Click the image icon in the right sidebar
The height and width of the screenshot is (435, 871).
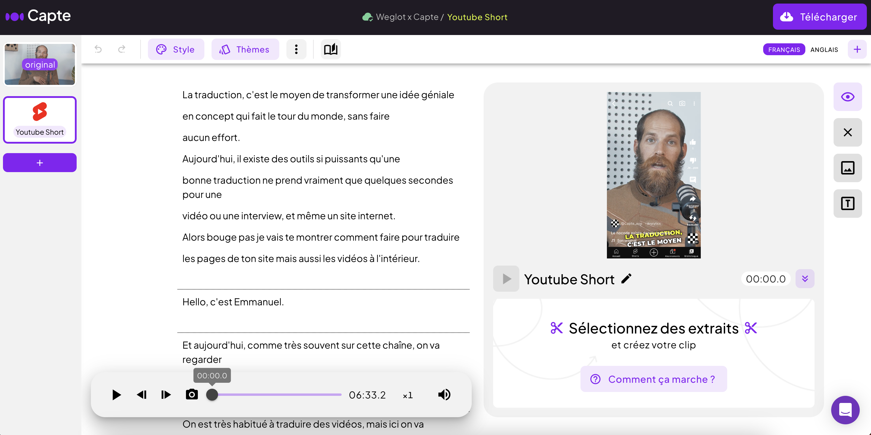pyautogui.click(x=848, y=168)
